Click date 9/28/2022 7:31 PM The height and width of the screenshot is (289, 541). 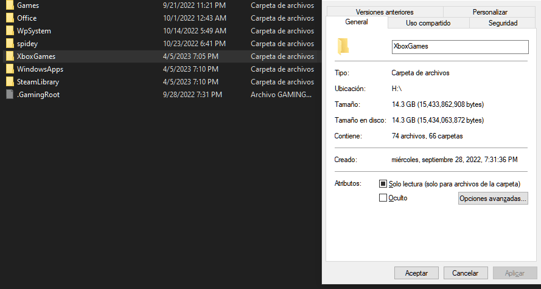click(x=192, y=94)
